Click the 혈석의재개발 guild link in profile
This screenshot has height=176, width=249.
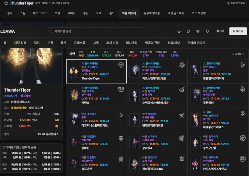[19, 108]
